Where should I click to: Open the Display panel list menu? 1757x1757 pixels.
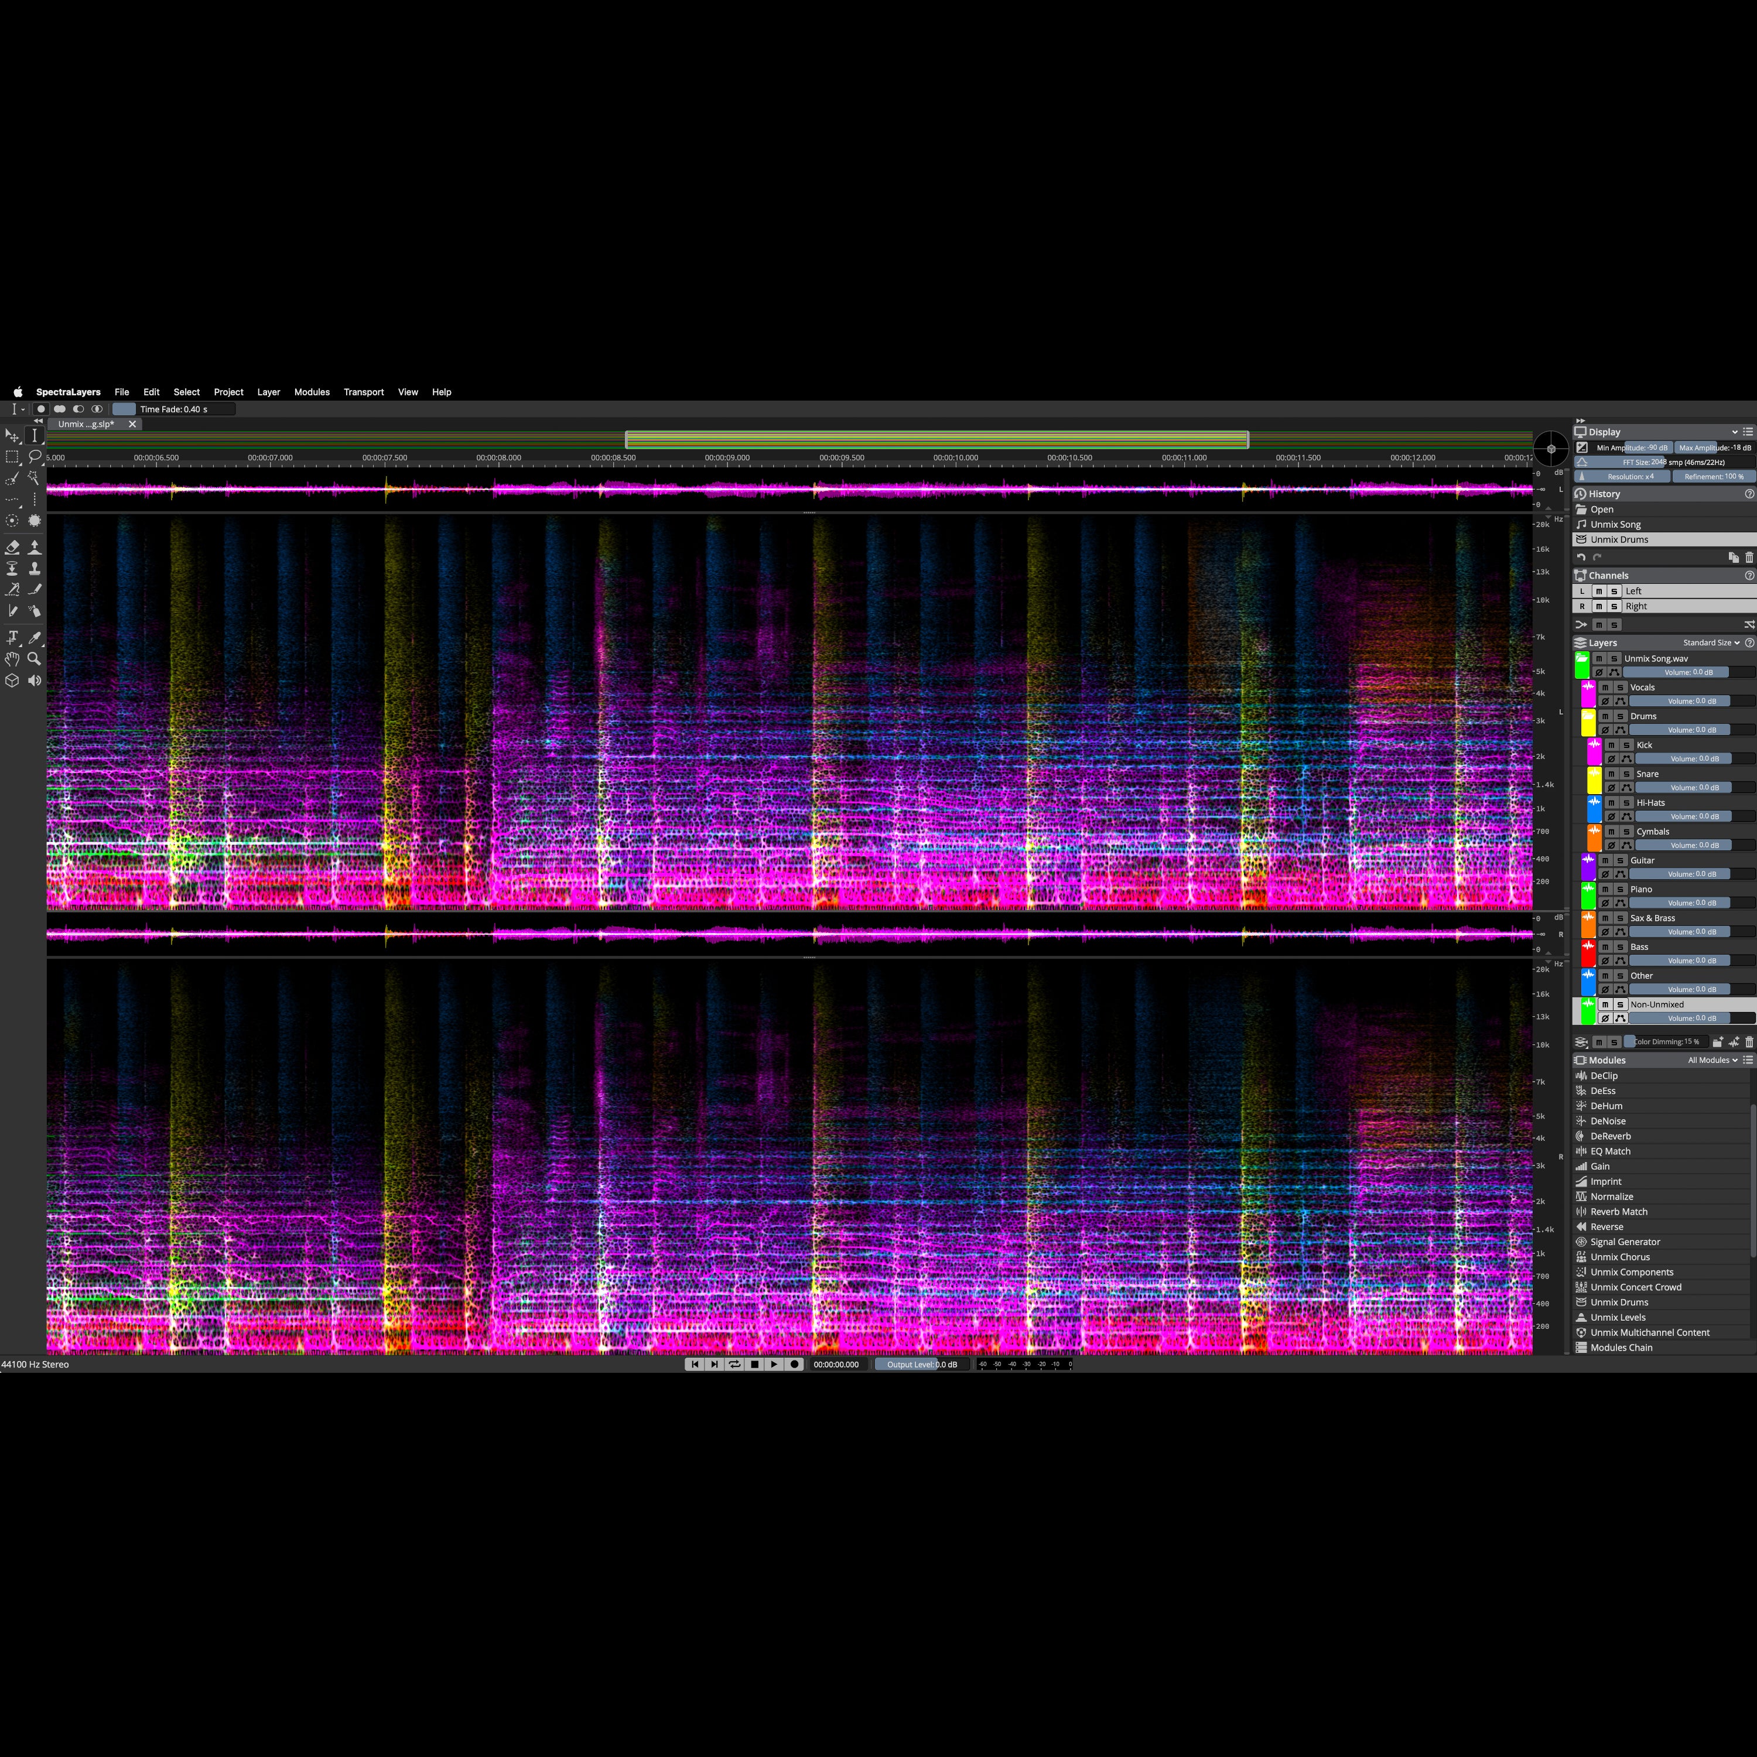click(x=1748, y=432)
